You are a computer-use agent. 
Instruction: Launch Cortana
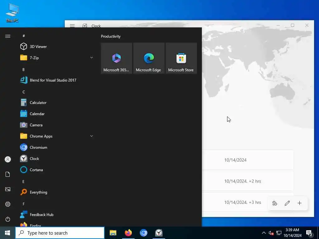[x=57, y=170]
